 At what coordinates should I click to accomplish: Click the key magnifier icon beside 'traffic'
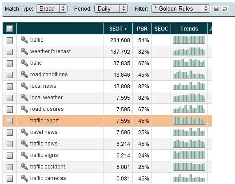pos(24,40)
